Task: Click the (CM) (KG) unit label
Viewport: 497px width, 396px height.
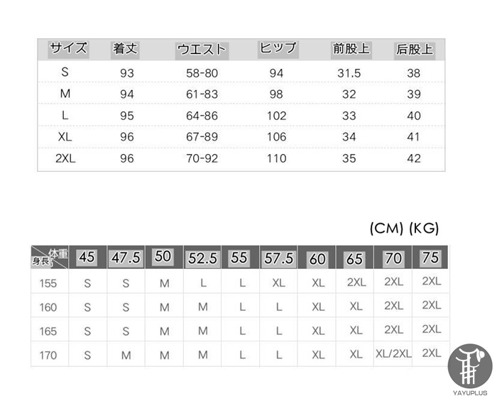Action: tap(404, 229)
